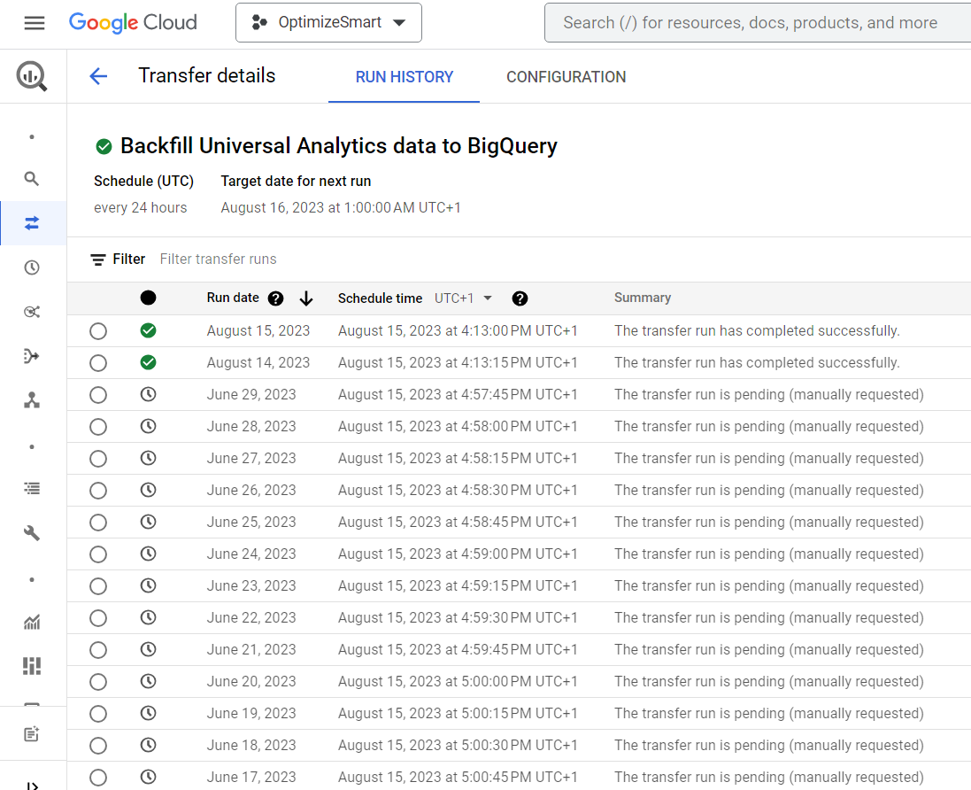
Task: Toggle Run date sort arrow
Action: (x=306, y=298)
